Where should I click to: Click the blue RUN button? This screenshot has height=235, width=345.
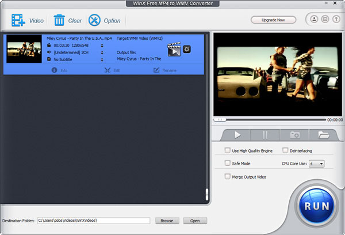(x=317, y=206)
